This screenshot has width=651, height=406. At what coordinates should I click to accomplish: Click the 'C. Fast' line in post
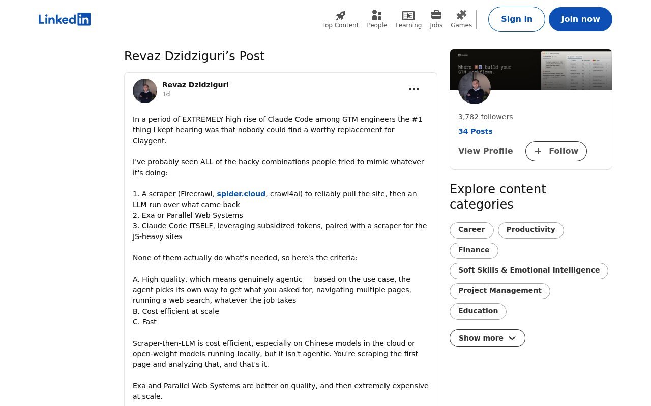[144, 322]
